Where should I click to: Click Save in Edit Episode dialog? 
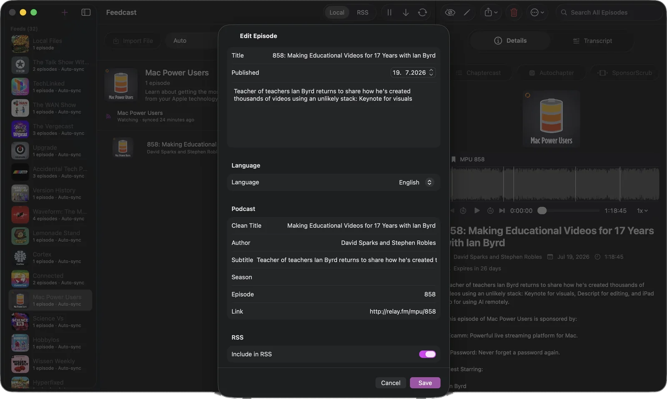tap(425, 383)
